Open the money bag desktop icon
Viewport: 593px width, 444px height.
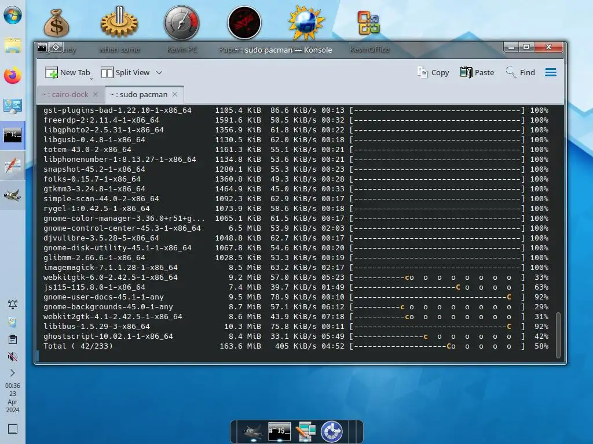click(57, 23)
